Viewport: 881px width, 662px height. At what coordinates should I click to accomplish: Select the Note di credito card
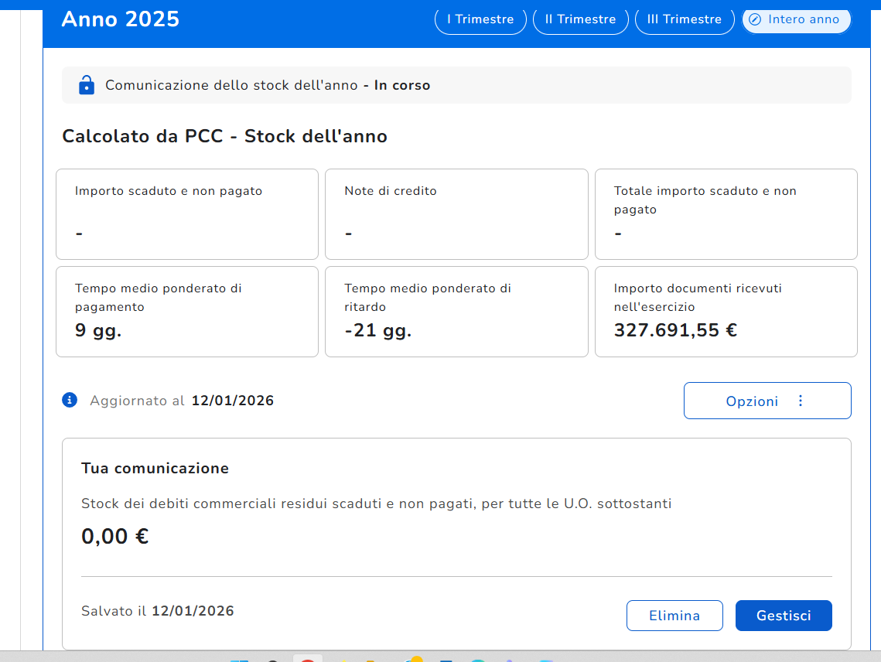click(456, 214)
